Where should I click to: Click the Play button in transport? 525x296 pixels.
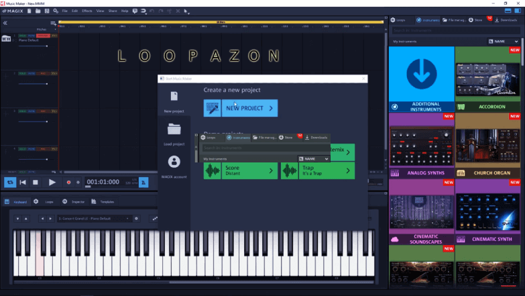point(52,183)
